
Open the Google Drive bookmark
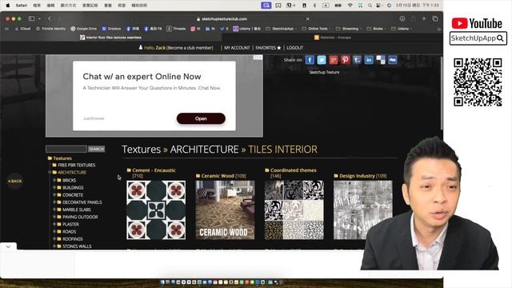pos(84,29)
